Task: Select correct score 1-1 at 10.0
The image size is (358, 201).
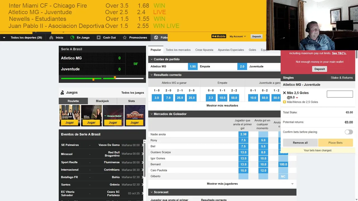Action: click(222, 98)
